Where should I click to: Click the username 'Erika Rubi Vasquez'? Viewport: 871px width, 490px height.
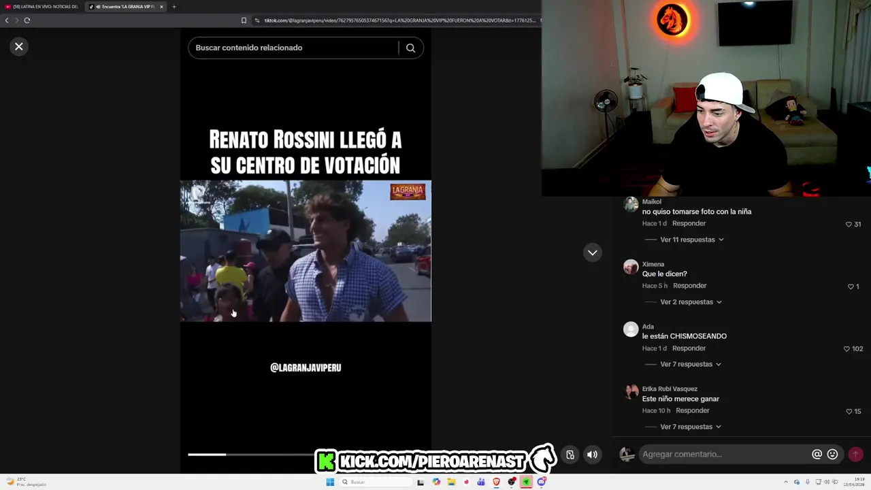(670, 389)
